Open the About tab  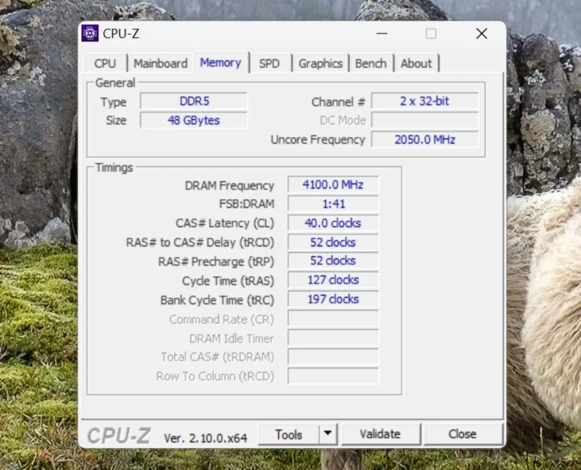(416, 63)
